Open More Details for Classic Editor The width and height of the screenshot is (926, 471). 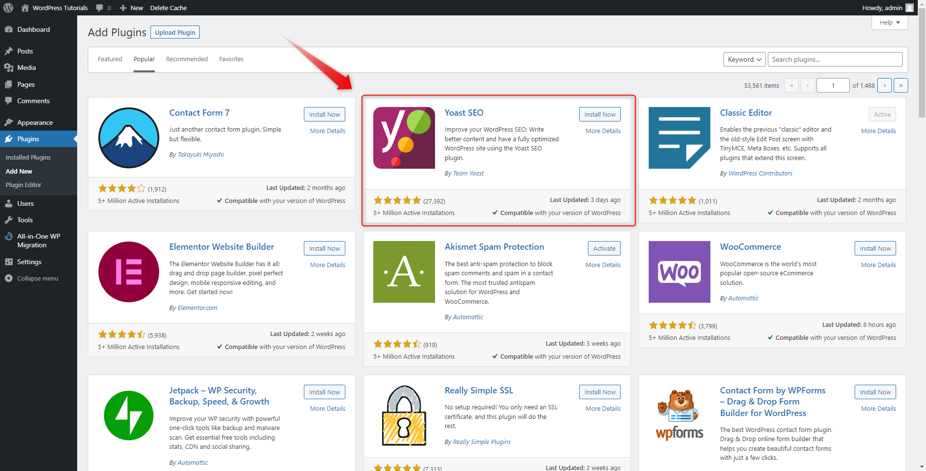tap(878, 131)
